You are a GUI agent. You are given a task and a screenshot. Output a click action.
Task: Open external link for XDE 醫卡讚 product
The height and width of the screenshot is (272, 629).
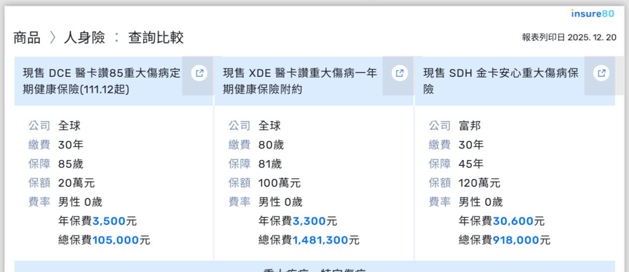(400, 74)
